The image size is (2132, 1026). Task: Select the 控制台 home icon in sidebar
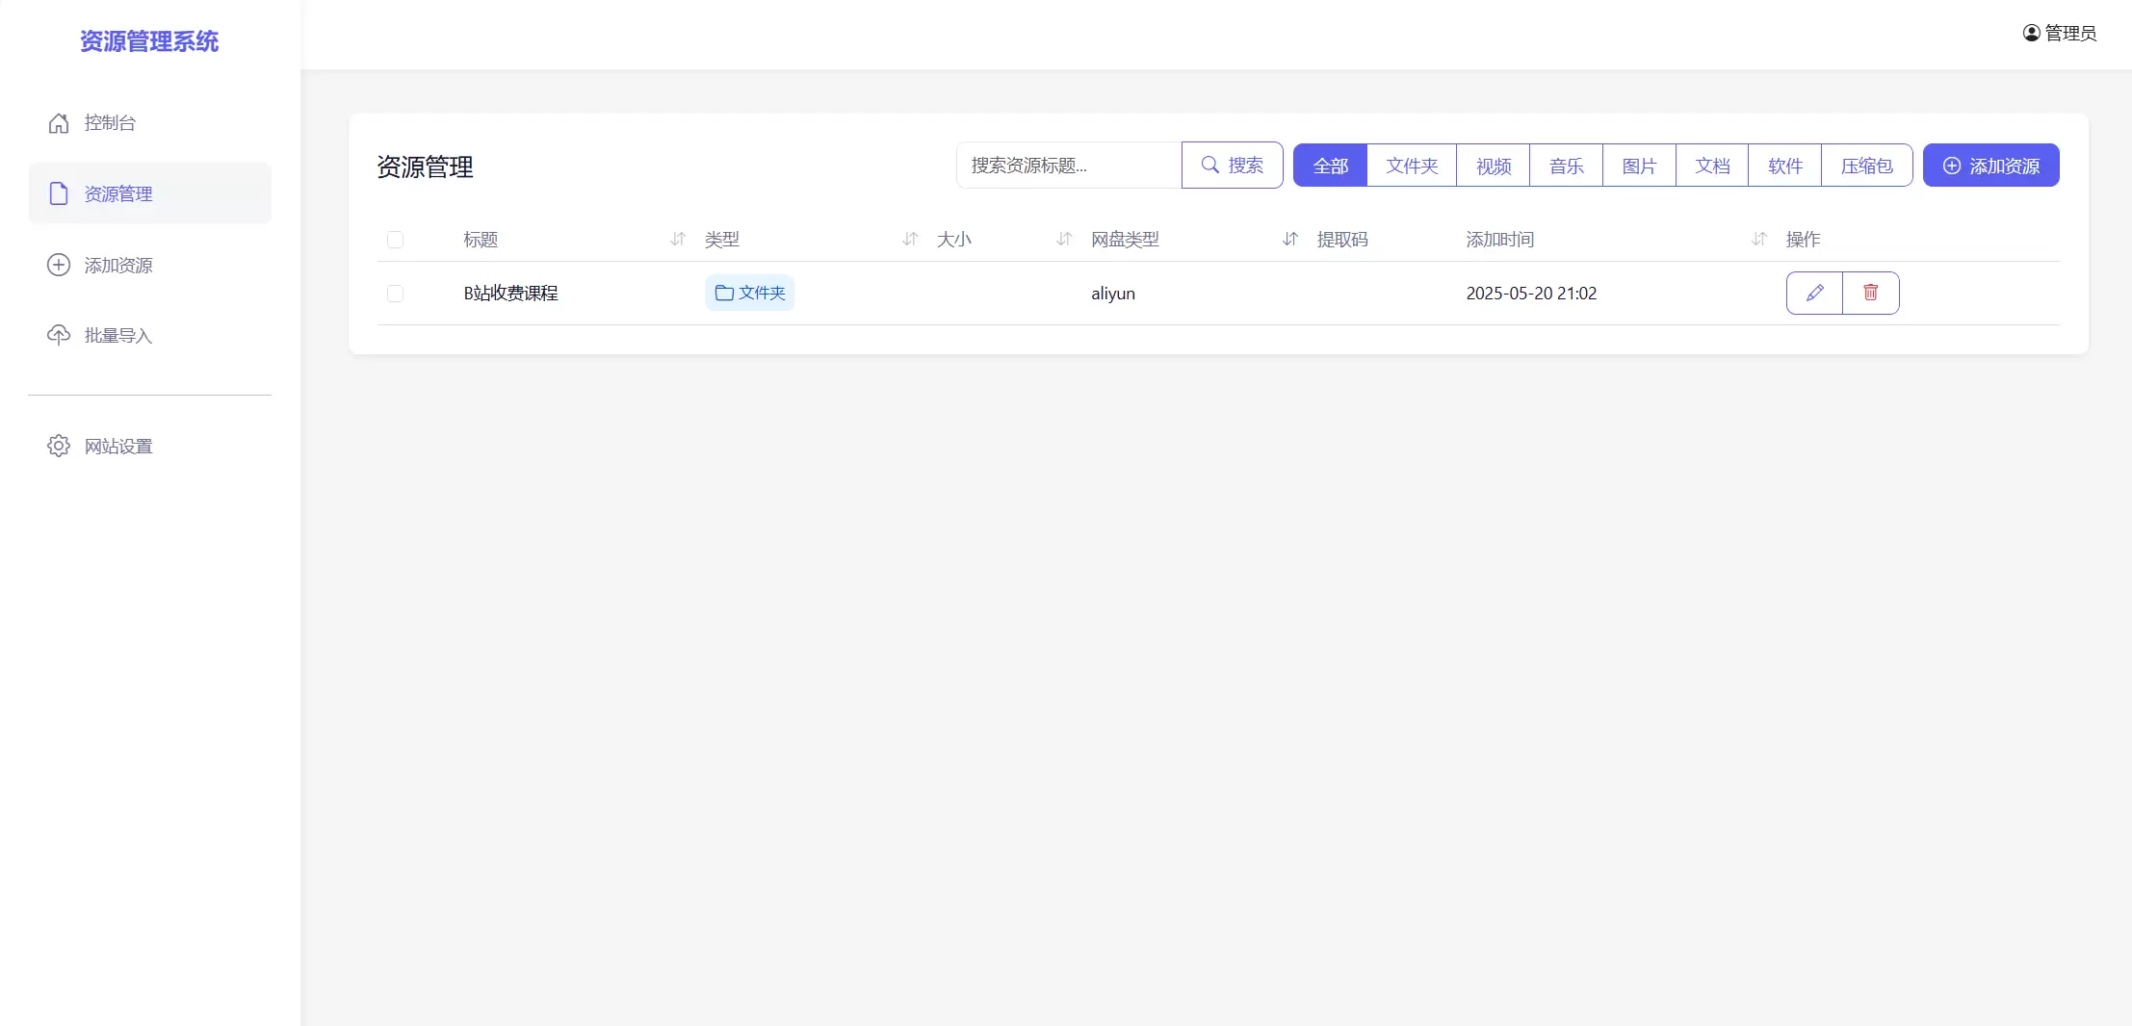58,122
